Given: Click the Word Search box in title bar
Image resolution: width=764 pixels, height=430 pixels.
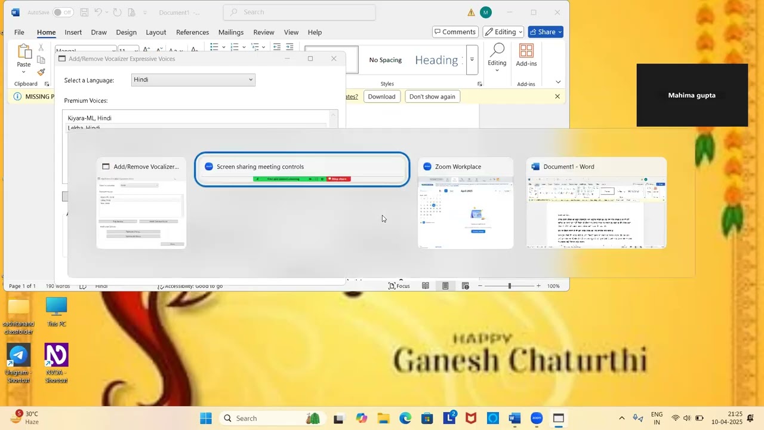Looking at the screenshot, I should tap(300, 13).
